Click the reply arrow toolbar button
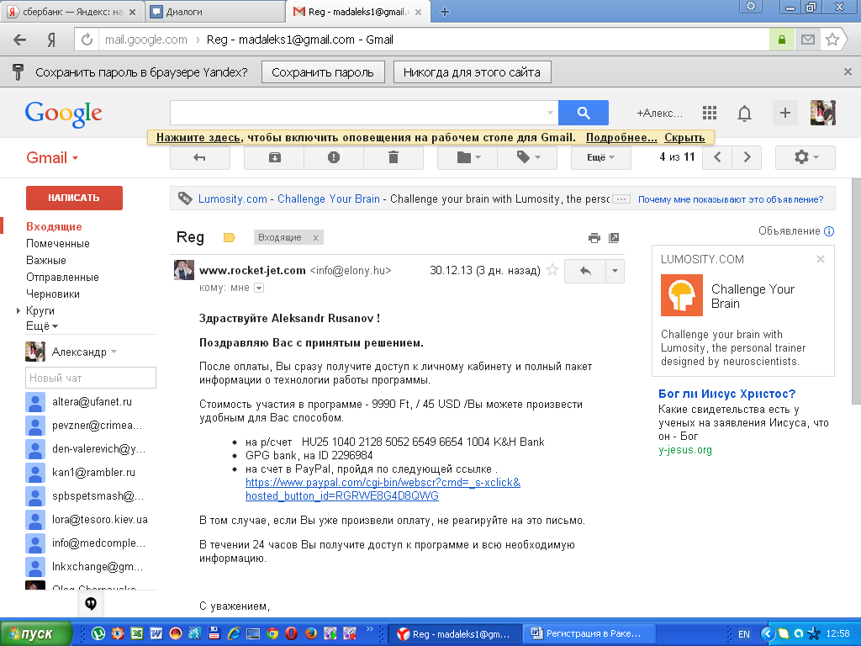 point(200,157)
